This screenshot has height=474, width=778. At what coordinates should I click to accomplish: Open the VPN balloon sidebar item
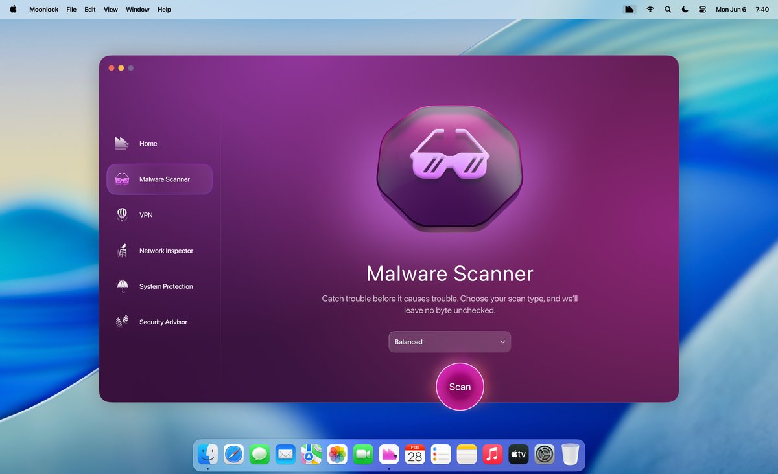[159, 215]
